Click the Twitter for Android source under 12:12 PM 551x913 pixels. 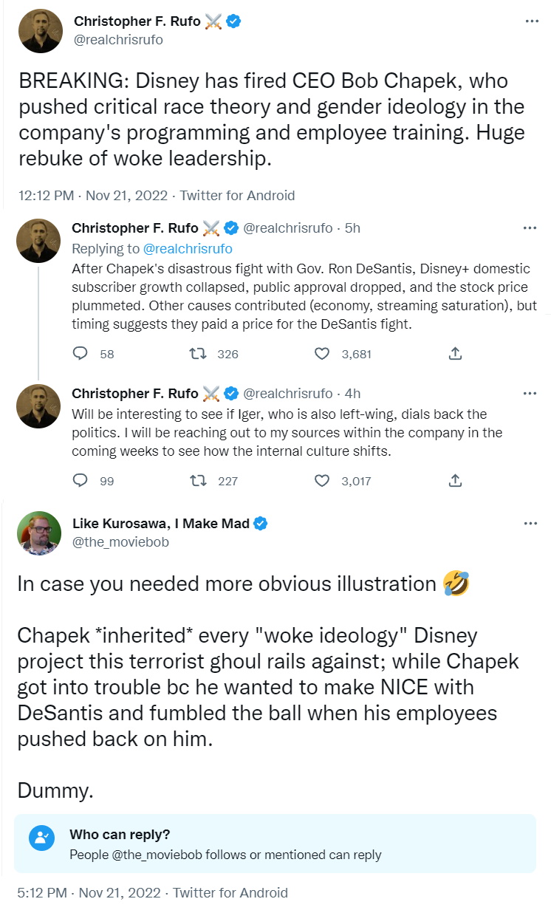(237, 196)
